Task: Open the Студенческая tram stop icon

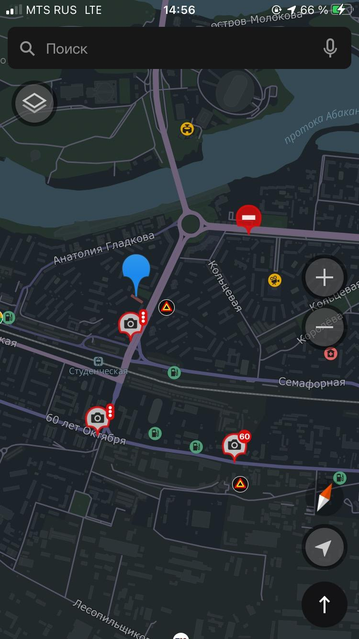Action: tap(98, 361)
